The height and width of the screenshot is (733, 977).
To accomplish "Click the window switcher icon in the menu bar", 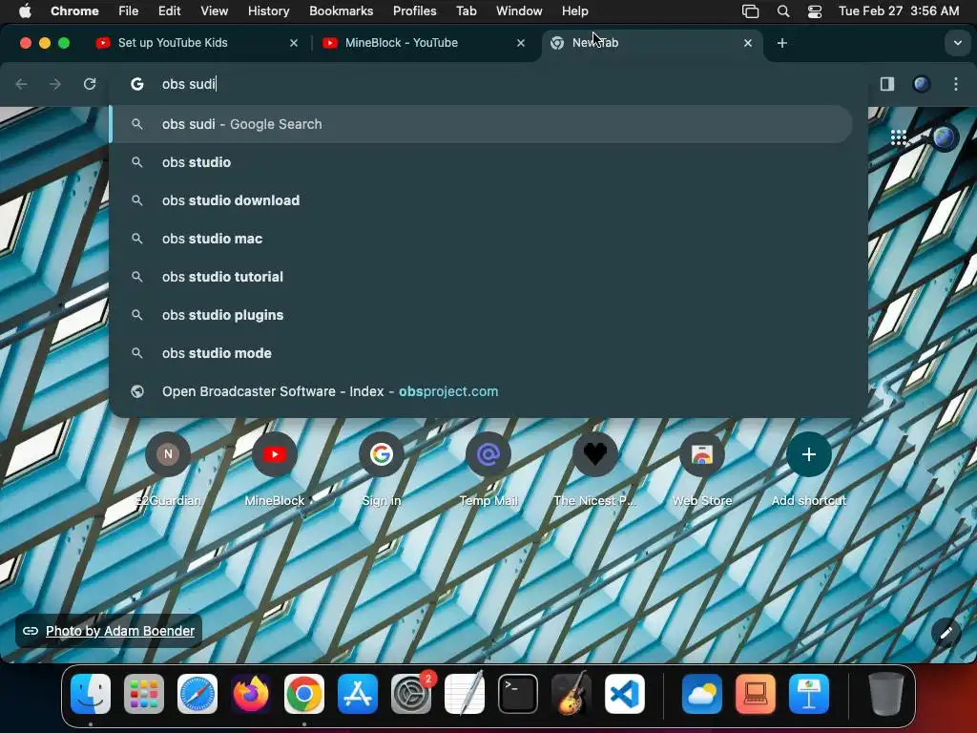I will point(750,11).
